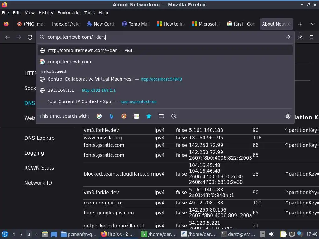Open a new tab with plus button
Image resolution: width=319 pixels, height=239 pixels.
tap(300, 24)
